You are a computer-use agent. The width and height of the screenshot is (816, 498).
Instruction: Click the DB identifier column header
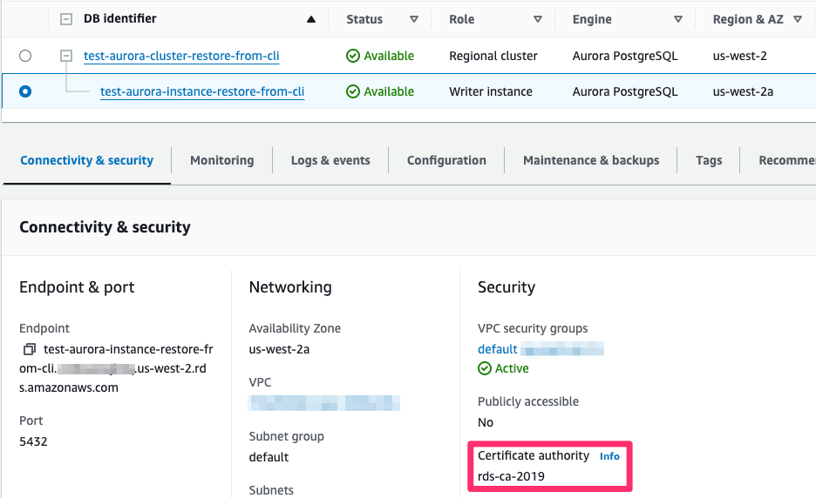119,18
